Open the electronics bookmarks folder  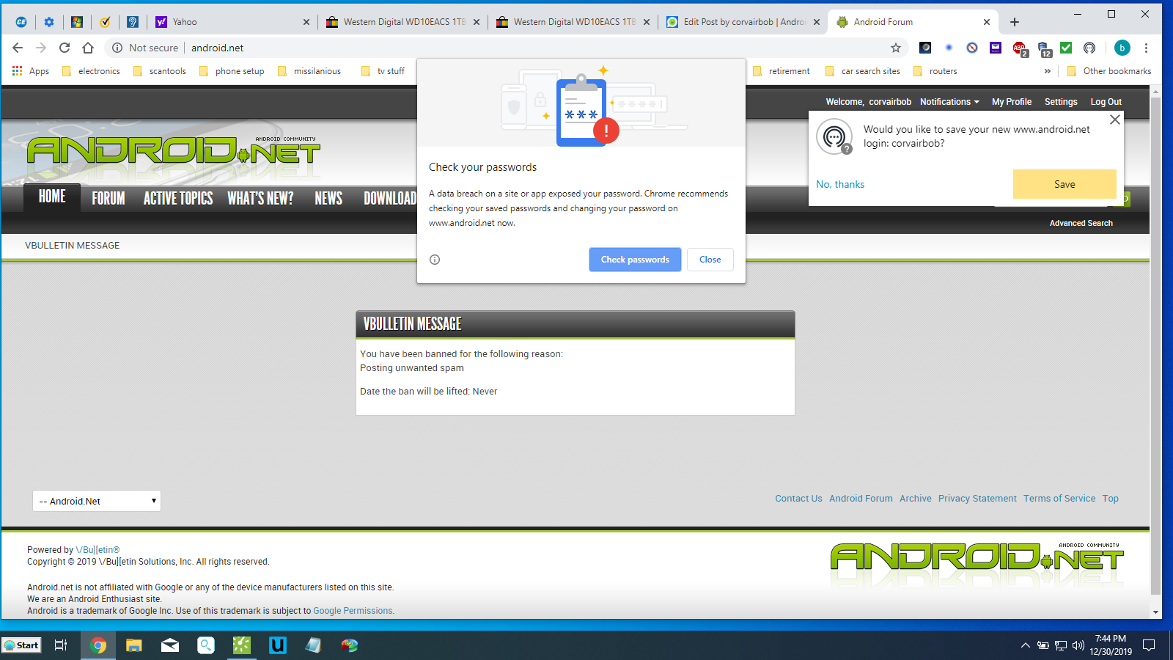[92, 71]
